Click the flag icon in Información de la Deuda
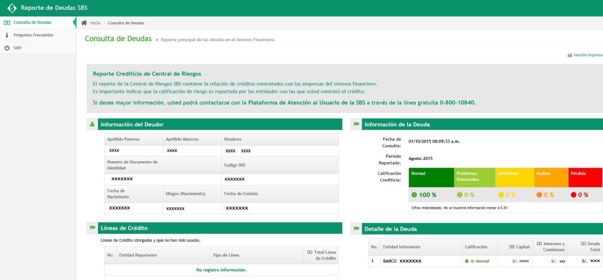Image resolution: width=603 pixels, height=280 pixels. 356,124
